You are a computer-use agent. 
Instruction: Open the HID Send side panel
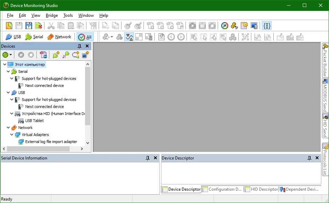[x=325, y=126]
